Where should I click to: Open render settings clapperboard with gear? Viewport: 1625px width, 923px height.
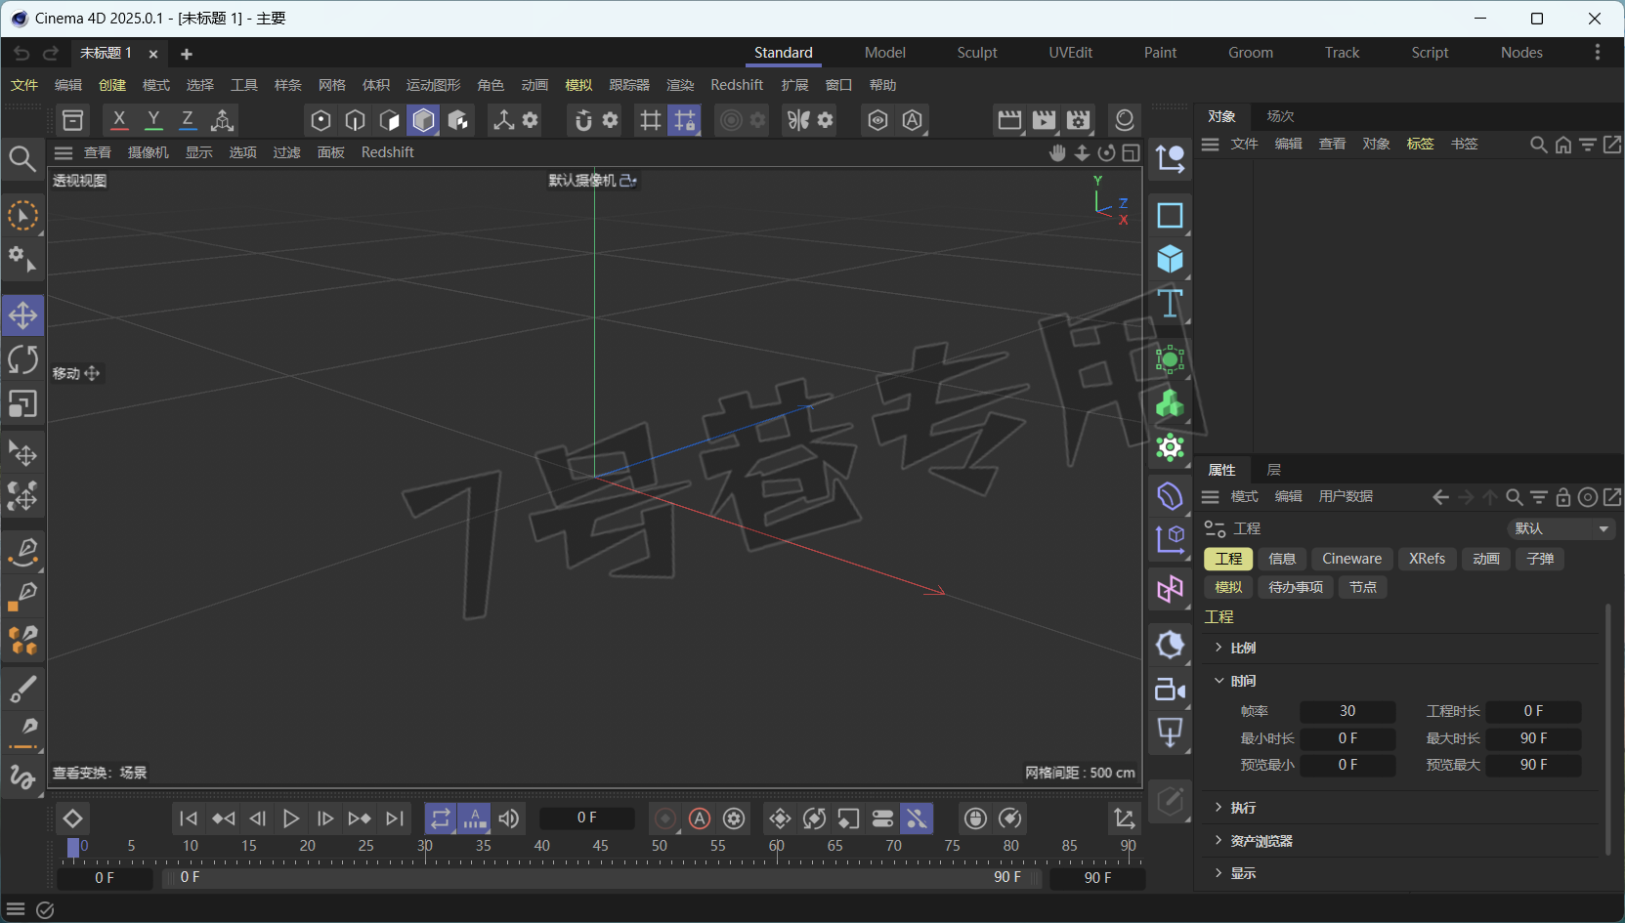point(1079,120)
